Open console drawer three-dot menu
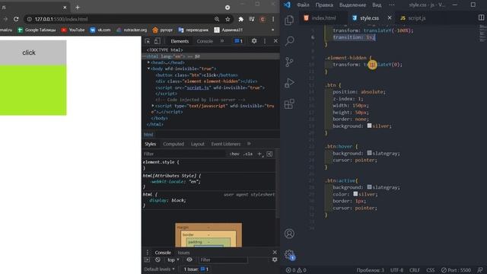Image resolution: width=487 pixels, height=274 pixels. (x=148, y=252)
